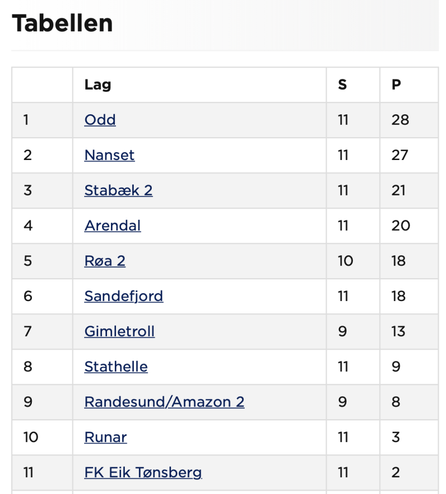Open the FK Eik Tønsberg link
The height and width of the screenshot is (494, 446).
[143, 473]
